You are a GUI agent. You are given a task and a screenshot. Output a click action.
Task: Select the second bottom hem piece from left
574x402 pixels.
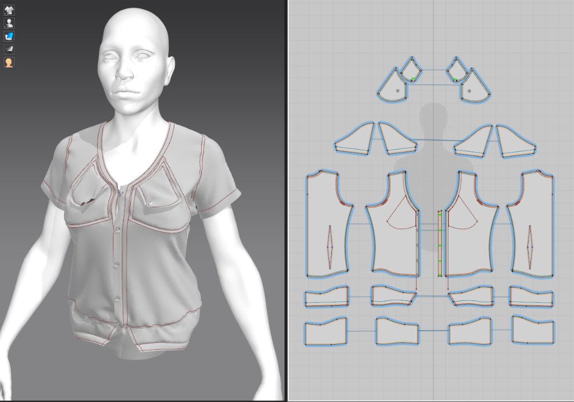(397, 332)
